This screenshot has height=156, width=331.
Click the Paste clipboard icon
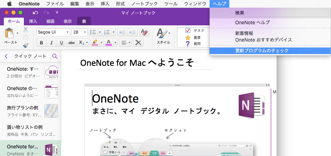coord(9,33)
